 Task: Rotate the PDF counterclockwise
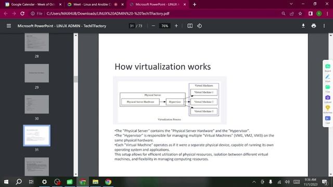[199, 26]
